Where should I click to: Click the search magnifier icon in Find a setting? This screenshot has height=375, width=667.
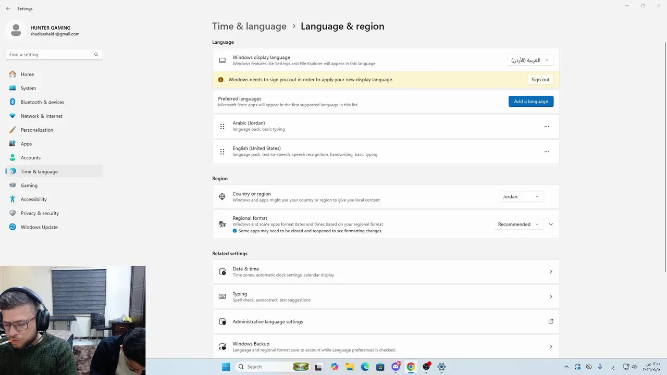tap(96, 55)
